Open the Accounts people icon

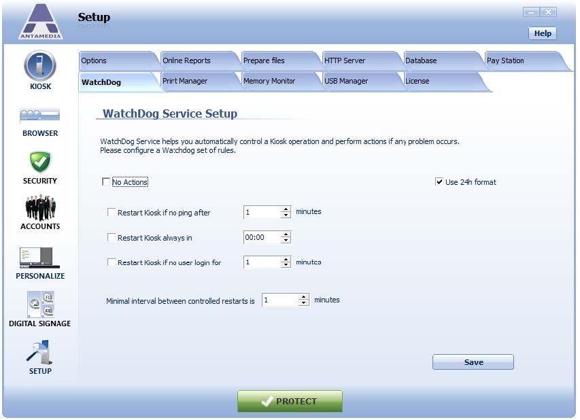click(x=40, y=207)
